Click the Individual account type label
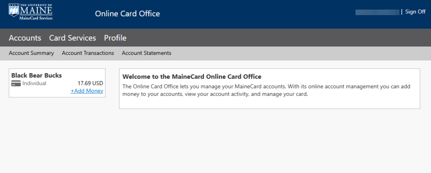The width and height of the screenshot is (431, 173). (x=34, y=83)
